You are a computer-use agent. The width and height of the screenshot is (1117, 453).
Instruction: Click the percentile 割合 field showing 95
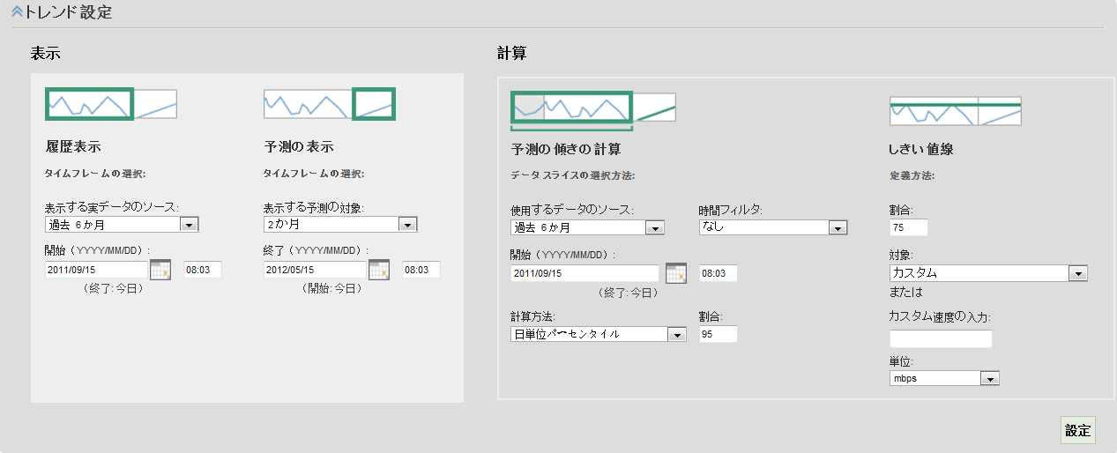click(x=718, y=334)
